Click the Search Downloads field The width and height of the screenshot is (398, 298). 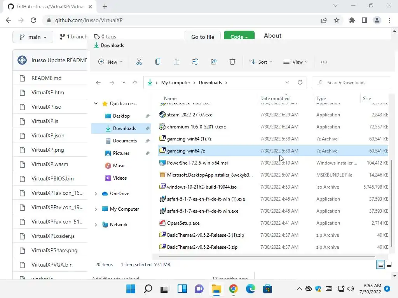point(351,83)
